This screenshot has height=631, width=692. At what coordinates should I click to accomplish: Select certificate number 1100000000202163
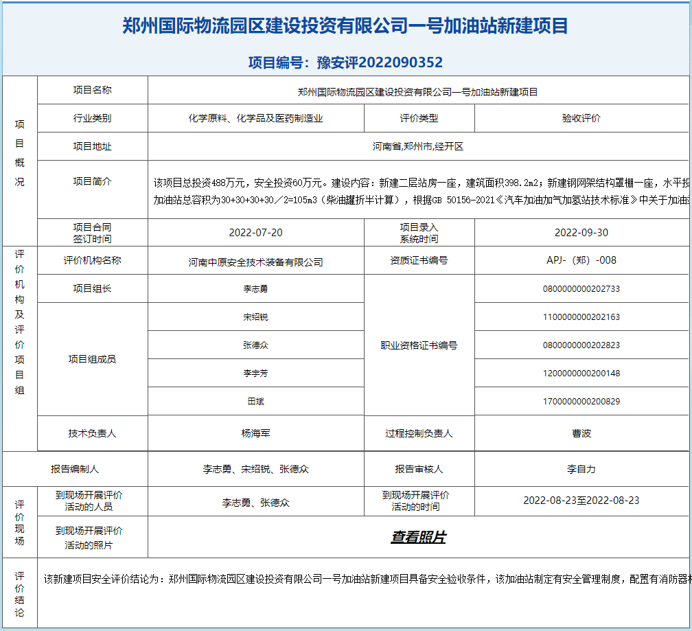click(x=581, y=317)
